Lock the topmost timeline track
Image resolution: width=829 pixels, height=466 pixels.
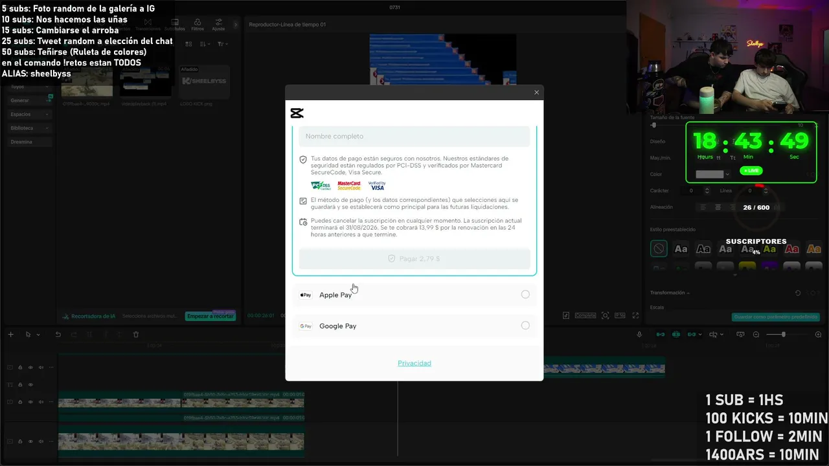(x=20, y=368)
